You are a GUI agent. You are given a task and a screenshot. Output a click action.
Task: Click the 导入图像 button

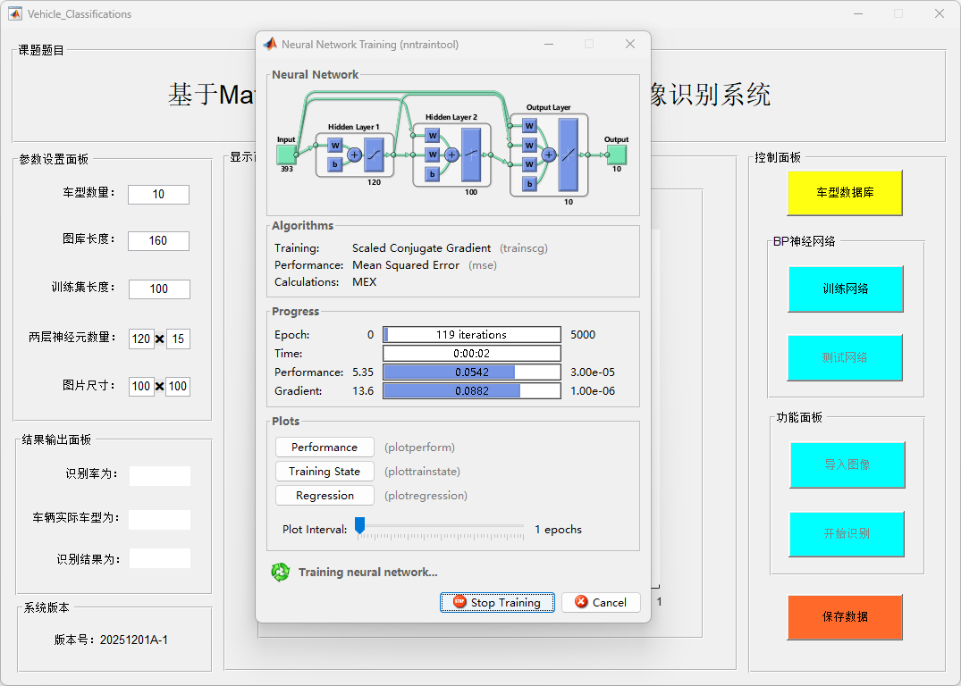click(x=847, y=464)
